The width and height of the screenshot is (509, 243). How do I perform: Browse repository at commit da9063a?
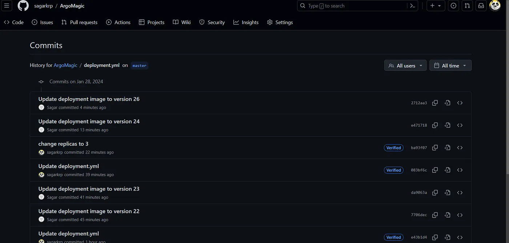tap(460, 192)
